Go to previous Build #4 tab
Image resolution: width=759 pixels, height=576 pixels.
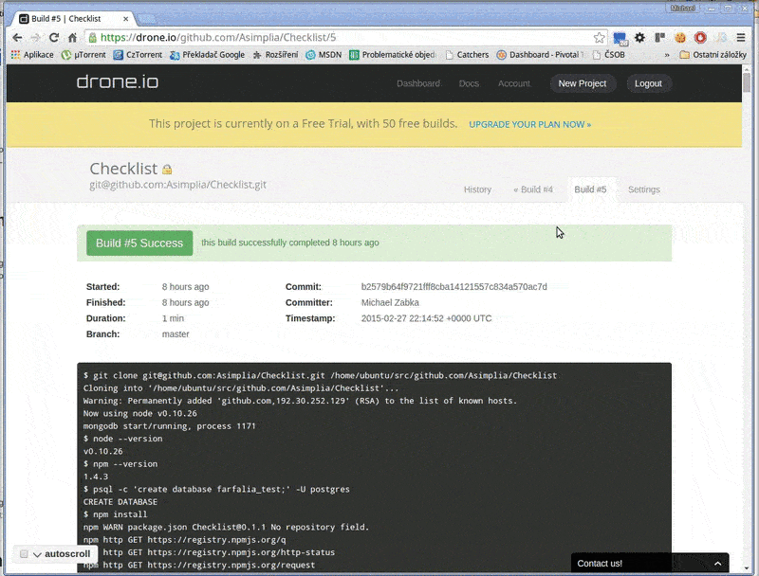(533, 189)
